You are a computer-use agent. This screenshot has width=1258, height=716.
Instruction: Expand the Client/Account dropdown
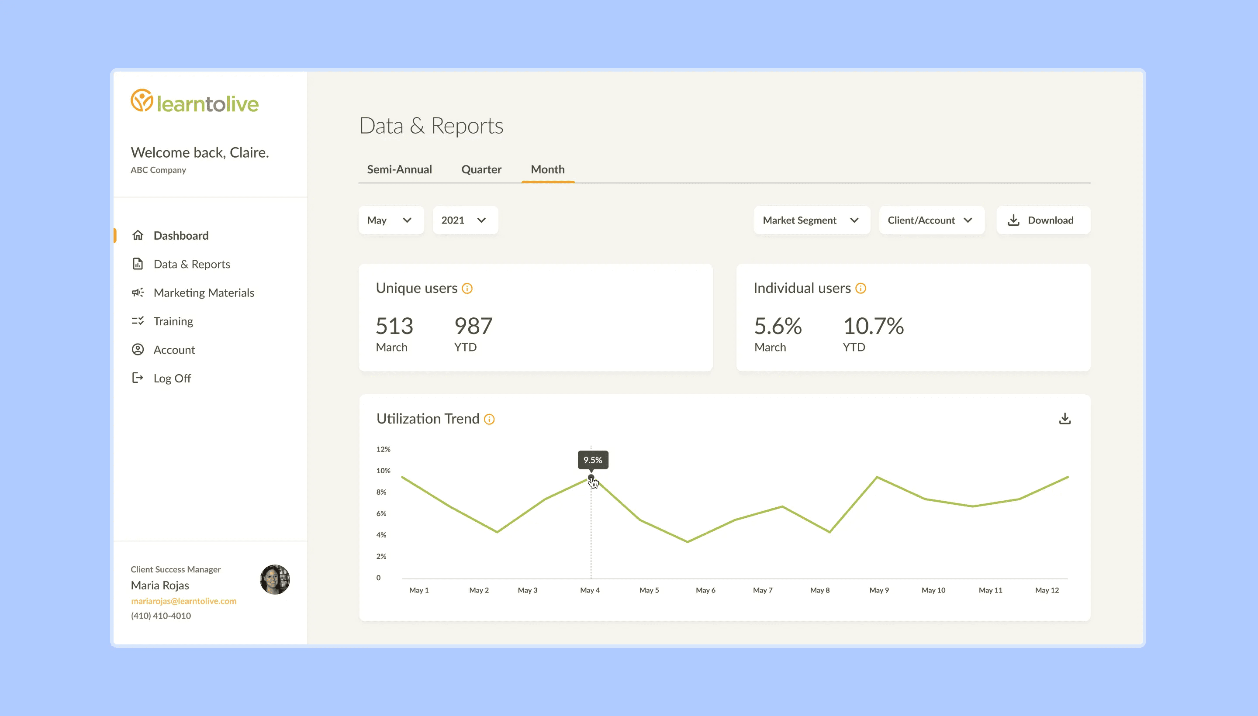click(x=931, y=220)
